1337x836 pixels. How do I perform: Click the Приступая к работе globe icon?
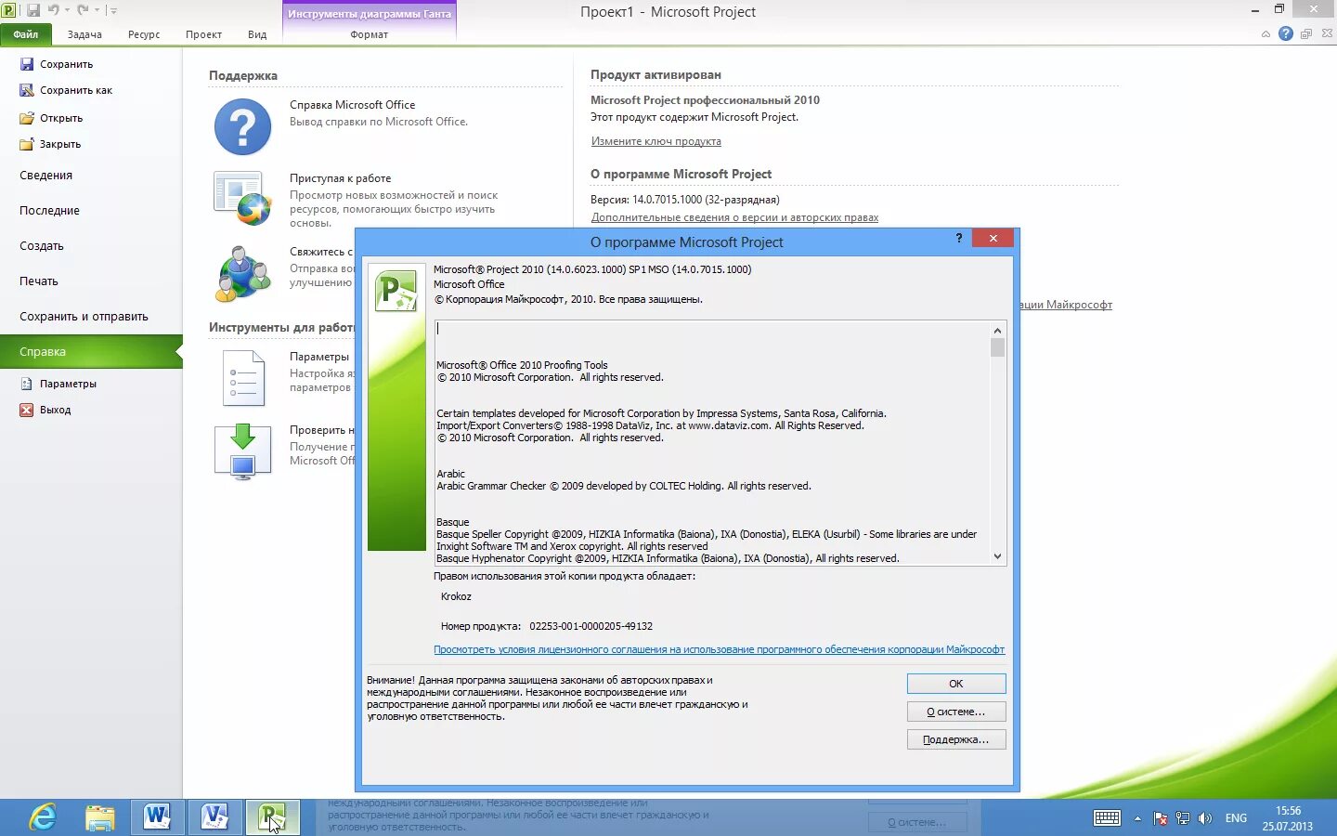pos(242,199)
